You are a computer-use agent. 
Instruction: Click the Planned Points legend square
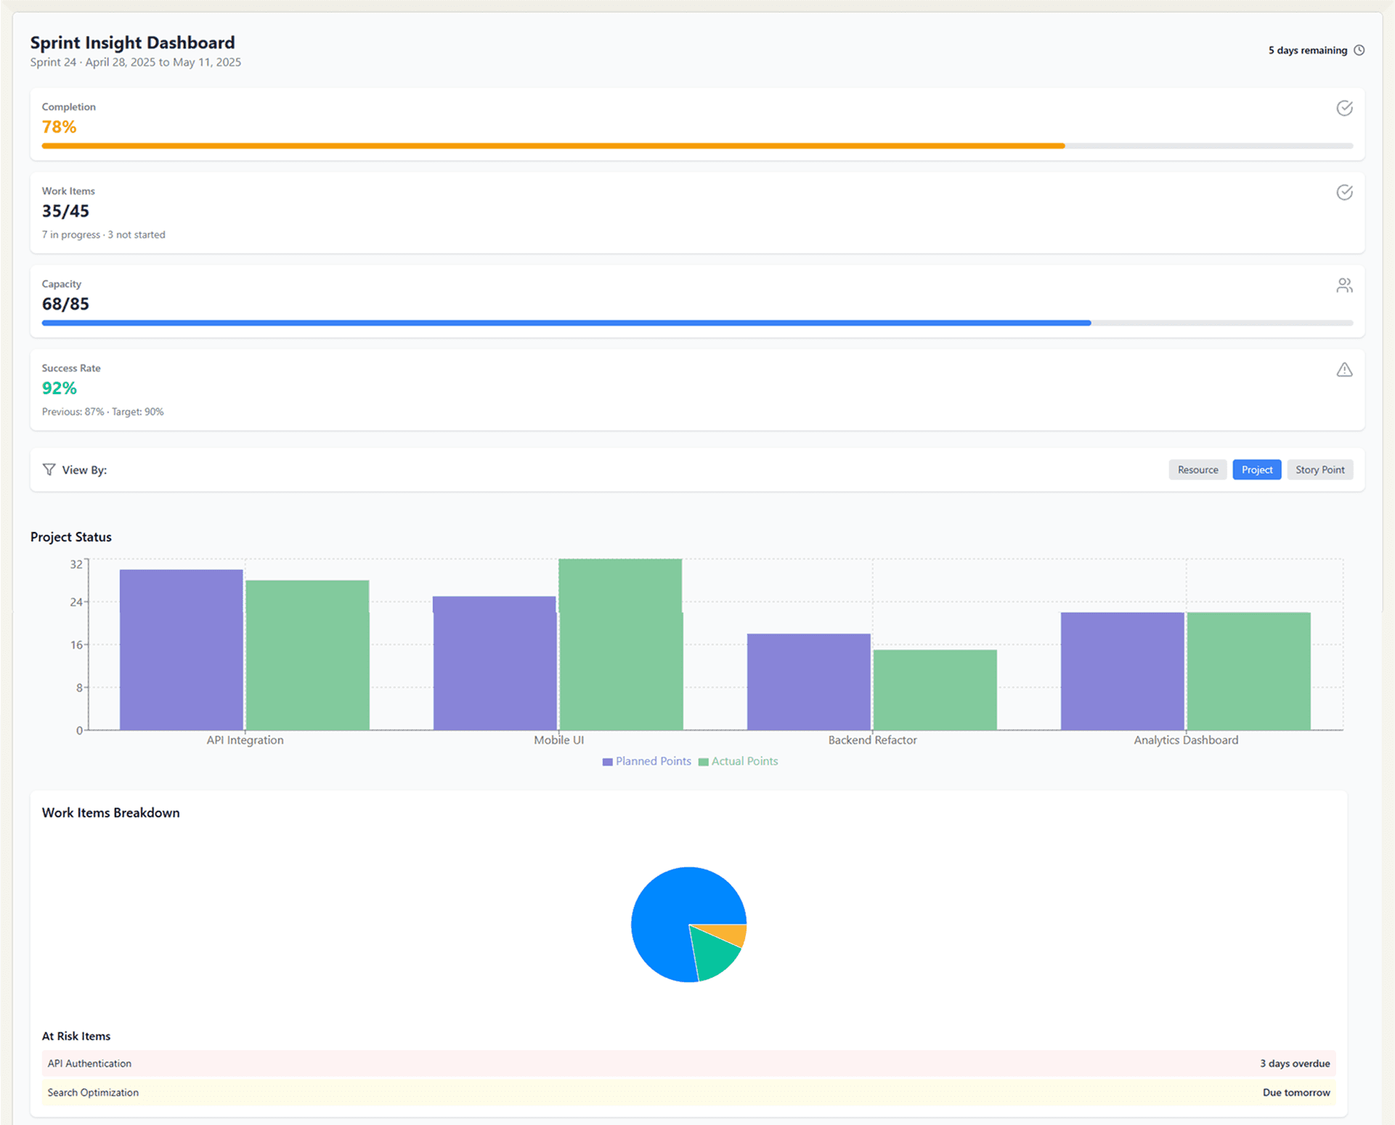(x=607, y=761)
